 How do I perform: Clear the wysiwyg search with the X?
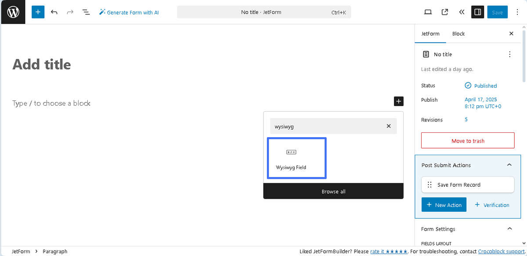click(x=388, y=126)
